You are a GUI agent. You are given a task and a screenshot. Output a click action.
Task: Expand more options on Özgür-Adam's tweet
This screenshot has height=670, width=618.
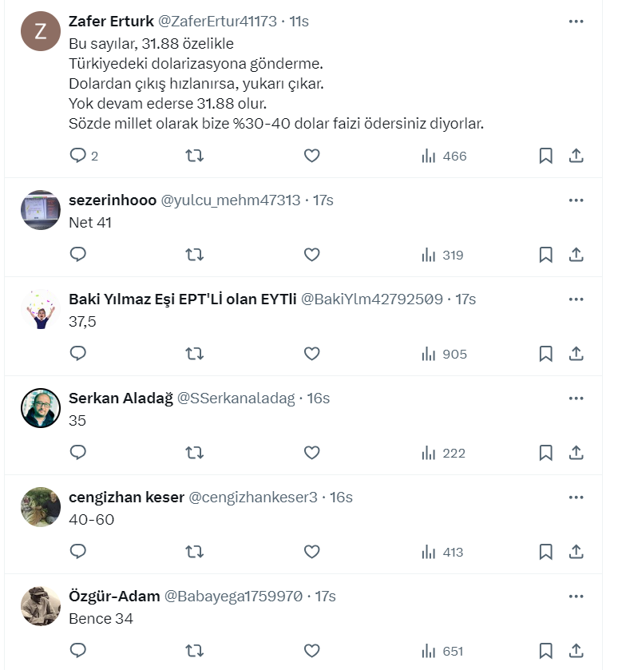tap(576, 597)
